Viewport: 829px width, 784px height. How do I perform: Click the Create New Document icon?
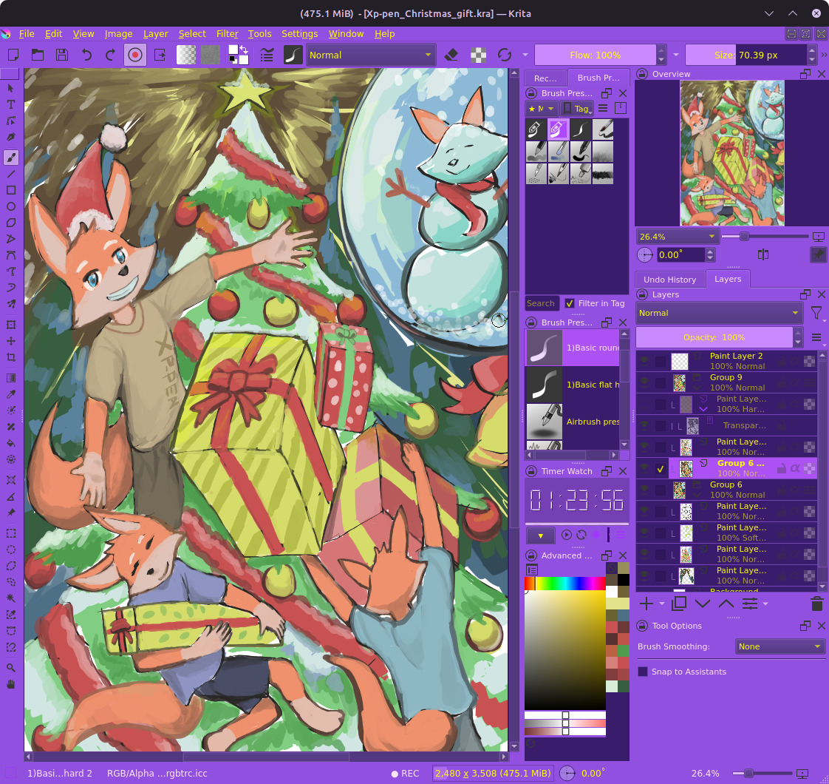(x=13, y=55)
